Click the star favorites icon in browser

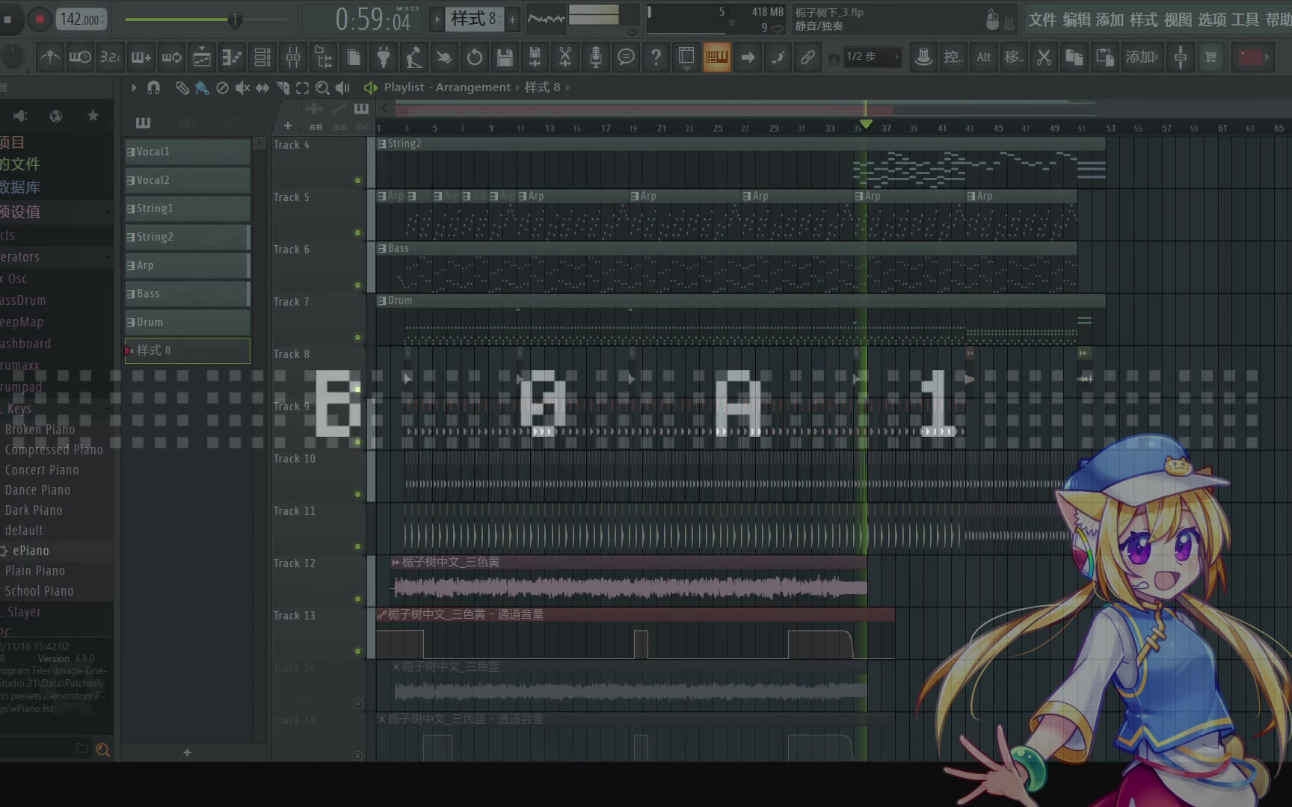click(93, 116)
